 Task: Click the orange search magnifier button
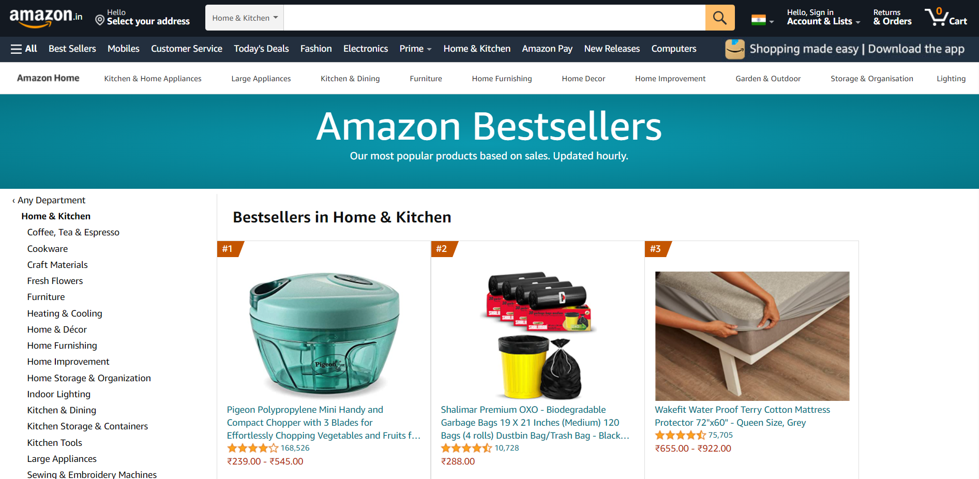(x=719, y=18)
